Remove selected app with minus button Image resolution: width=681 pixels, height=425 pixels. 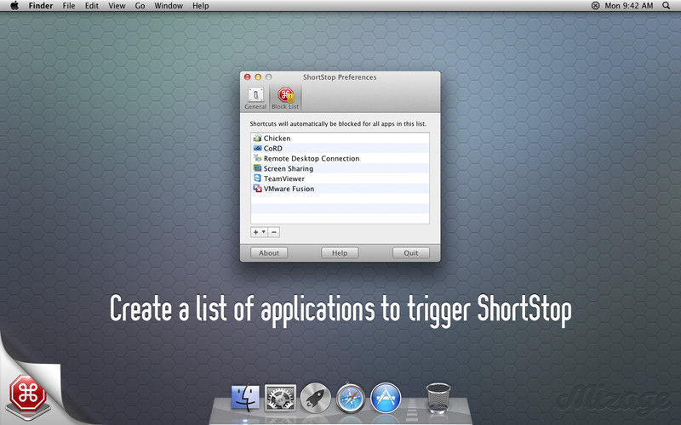pyautogui.click(x=274, y=232)
